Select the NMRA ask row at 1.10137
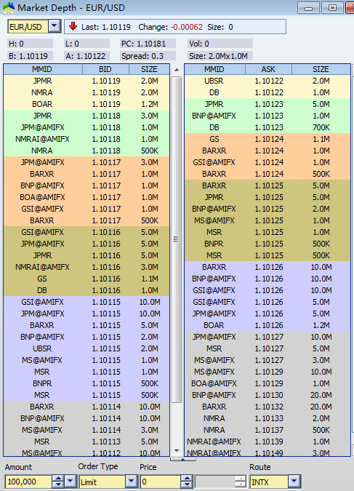Image resolution: width=354 pixels, height=491 pixels. pyautogui.click(x=267, y=430)
